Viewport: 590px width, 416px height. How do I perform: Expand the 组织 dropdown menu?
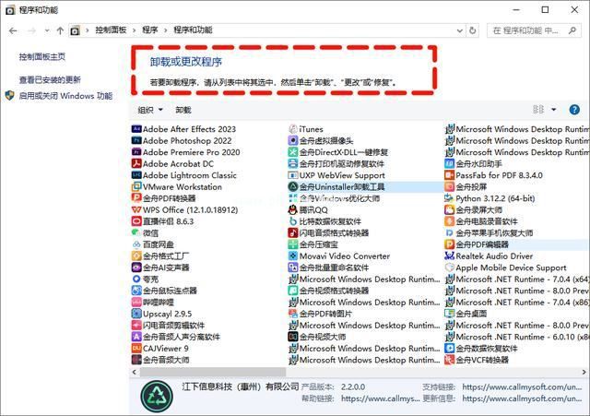(x=150, y=110)
